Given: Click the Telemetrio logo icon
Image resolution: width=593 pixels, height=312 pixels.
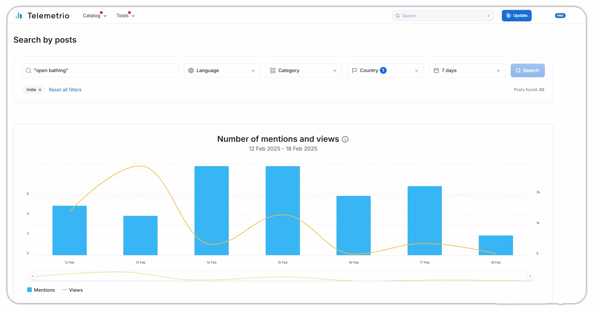Looking at the screenshot, I should (19, 16).
